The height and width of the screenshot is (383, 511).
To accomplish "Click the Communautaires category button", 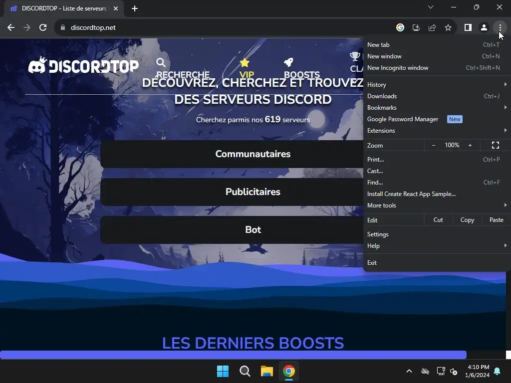I will pyautogui.click(x=232, y=154).
